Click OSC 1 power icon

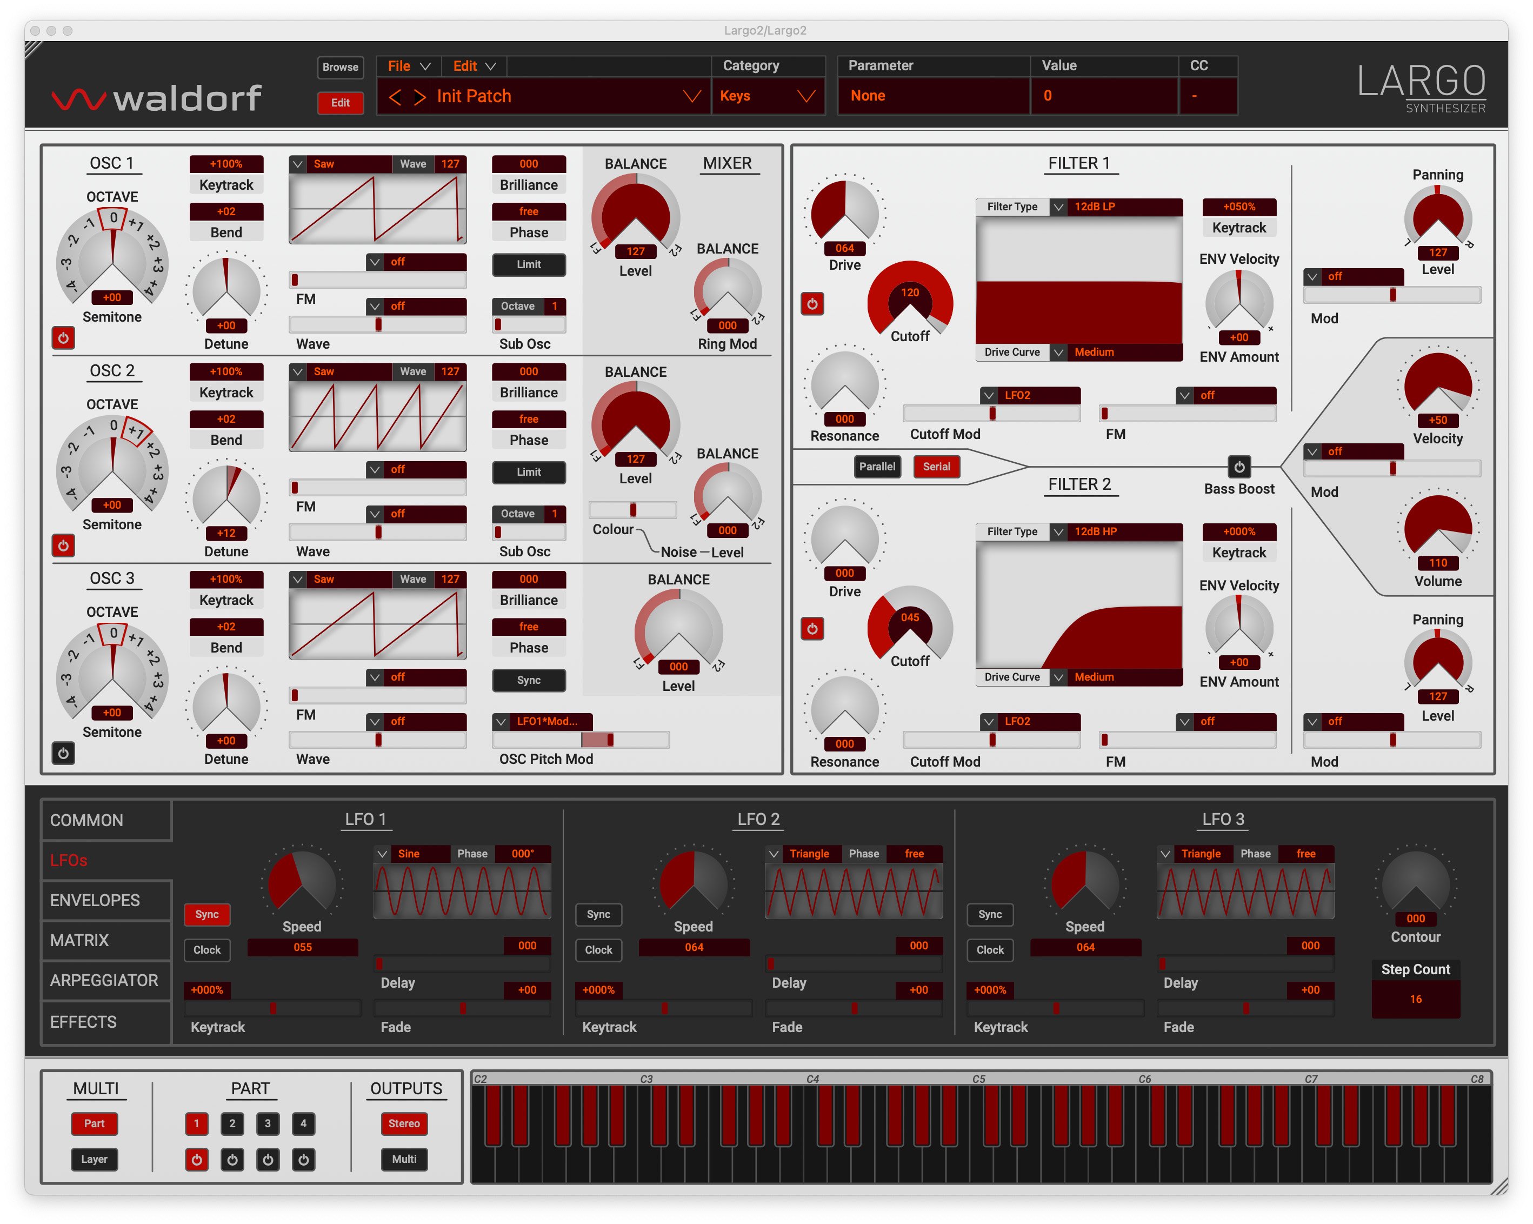tap(63, 338)
